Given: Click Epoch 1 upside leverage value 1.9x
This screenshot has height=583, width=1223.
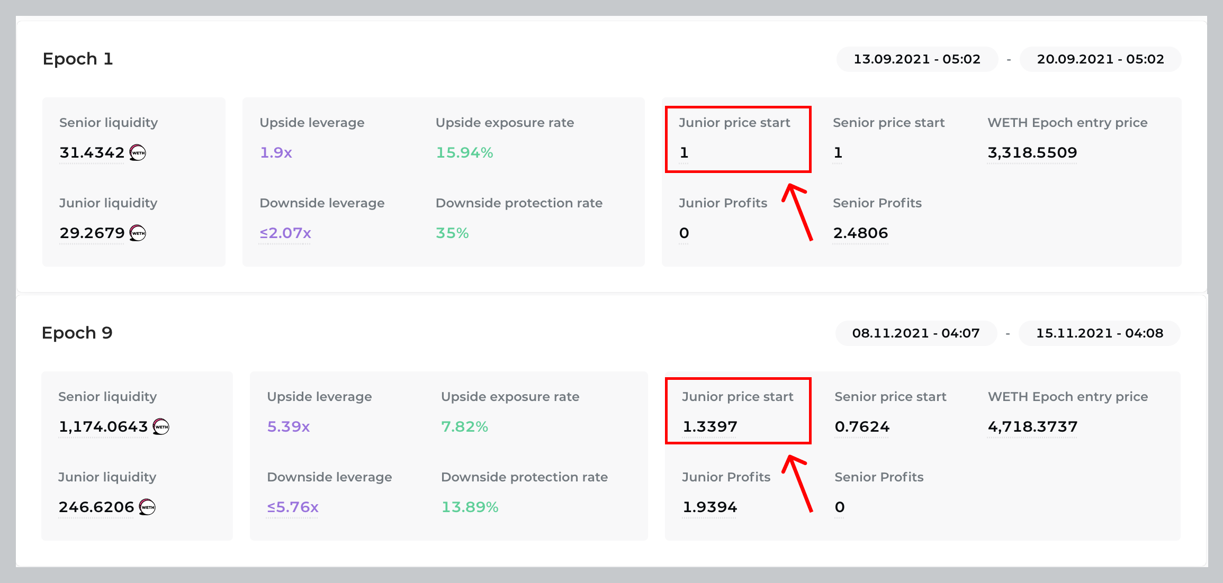Looking at the screenshot, I should (276, 153).
